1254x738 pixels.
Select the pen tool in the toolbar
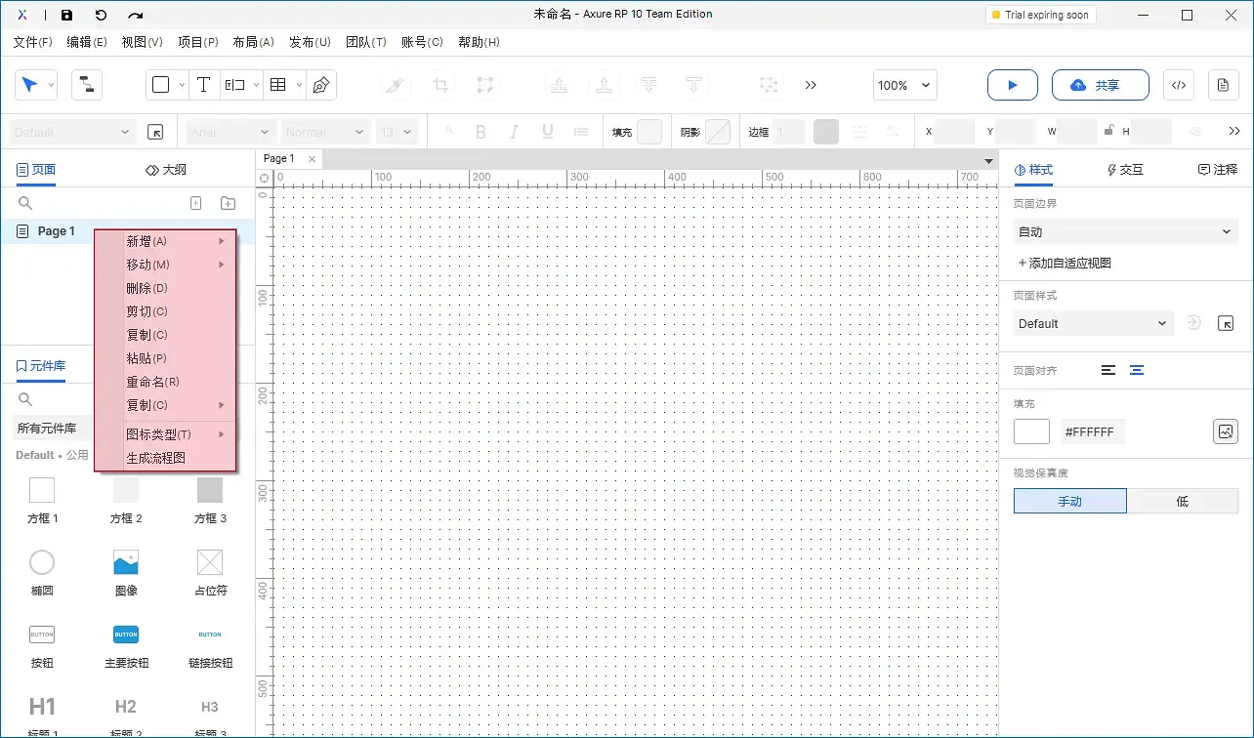(x=322, y=85)
